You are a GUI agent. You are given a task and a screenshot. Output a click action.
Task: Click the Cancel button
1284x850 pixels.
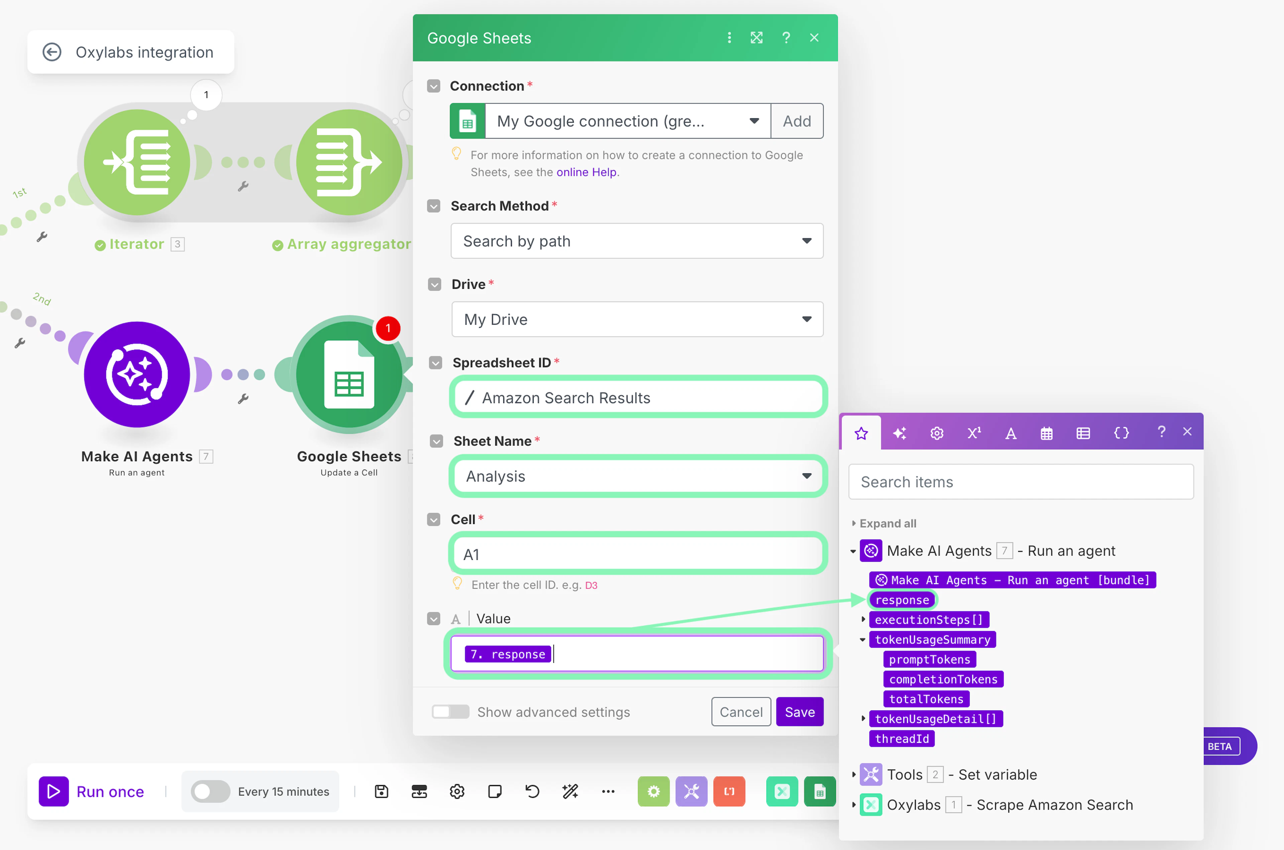tap(741, 712)
